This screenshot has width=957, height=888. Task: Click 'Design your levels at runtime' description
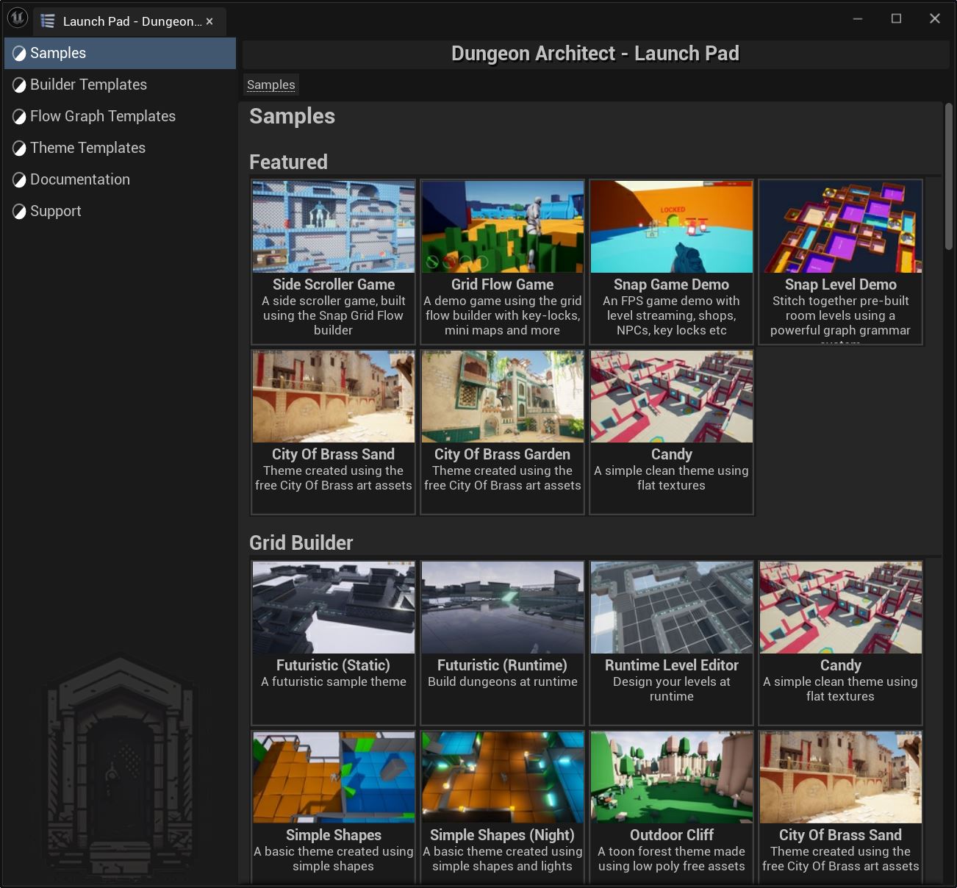click(x=672, y=689)
